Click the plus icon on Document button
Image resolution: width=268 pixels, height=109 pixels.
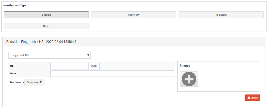pos(41,82)
